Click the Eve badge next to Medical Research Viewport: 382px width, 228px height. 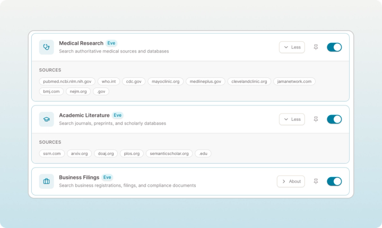[111, 43]
